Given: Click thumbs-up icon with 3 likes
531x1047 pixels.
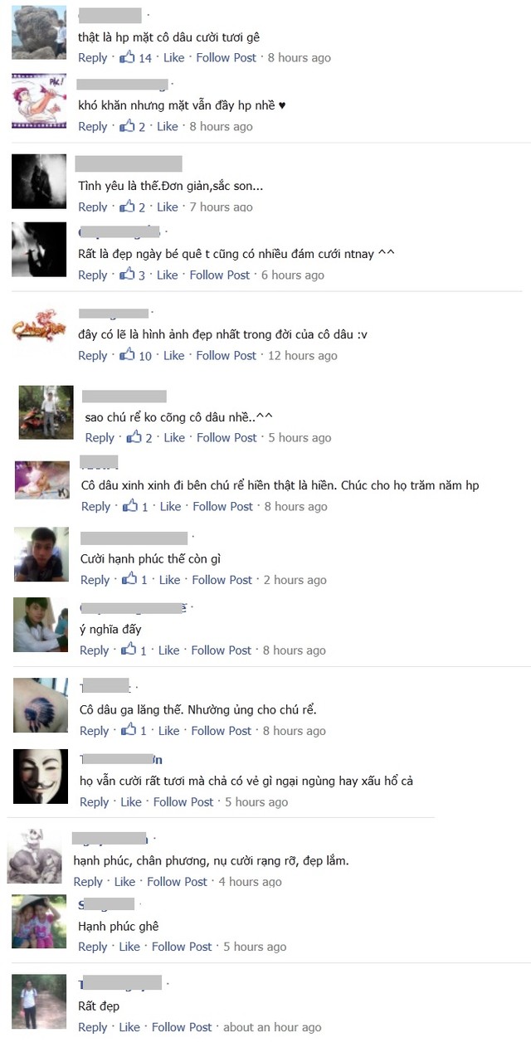Looking at the screenshot, I should pyautogui.click(x=127, y=275).
